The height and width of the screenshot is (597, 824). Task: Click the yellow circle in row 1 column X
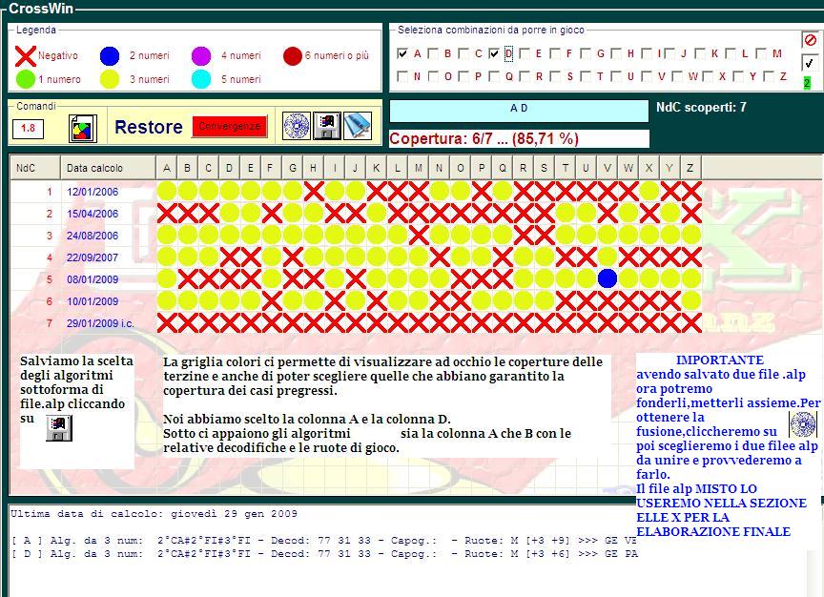click(x=649, y=192)
